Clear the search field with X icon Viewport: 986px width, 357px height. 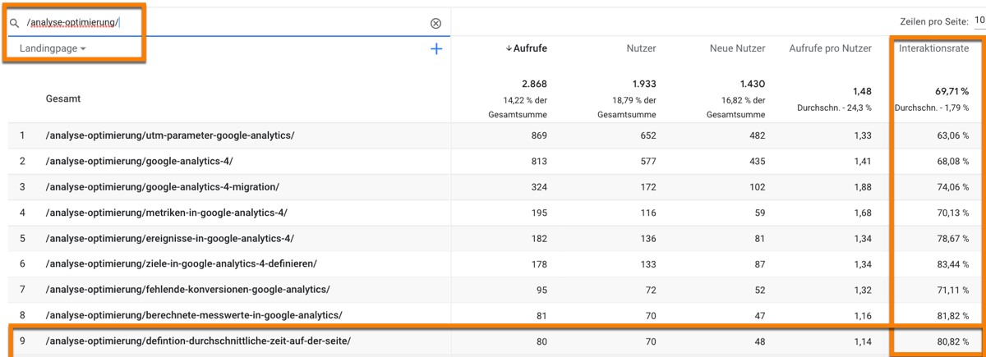click(435, 24)
